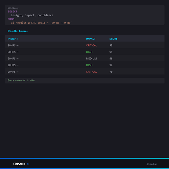Select the "ai_results WHERE topic" query line
The height and width of the screenshot is (169, 169).
tap(41, 23)
